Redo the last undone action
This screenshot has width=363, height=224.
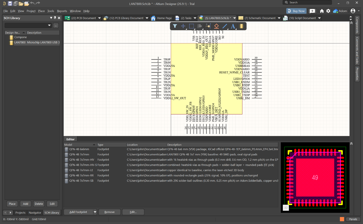(38, 3)
